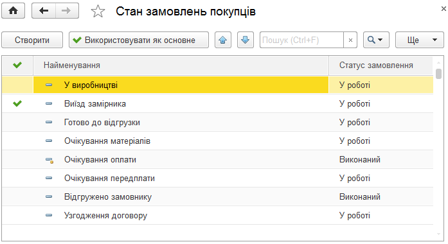Open the magnifier search options dropdown
This screenshot has height=244, width=448.
376,40
